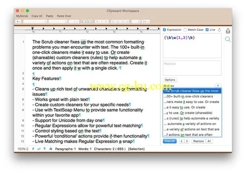The height and width of the screenshot is (173, 246).
Task: Select match '...s (rules) to help automate a variety'
Action: 192,118
